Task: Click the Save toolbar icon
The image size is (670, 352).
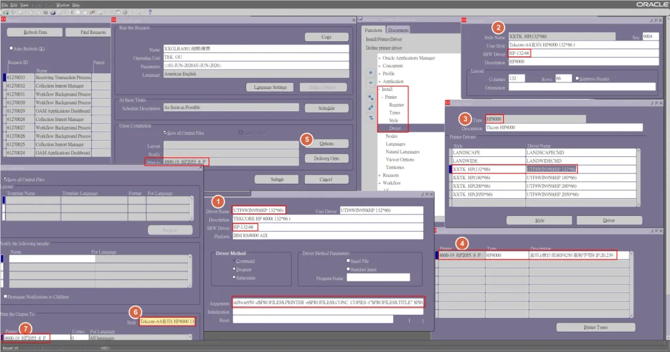Action: (31, 13)
